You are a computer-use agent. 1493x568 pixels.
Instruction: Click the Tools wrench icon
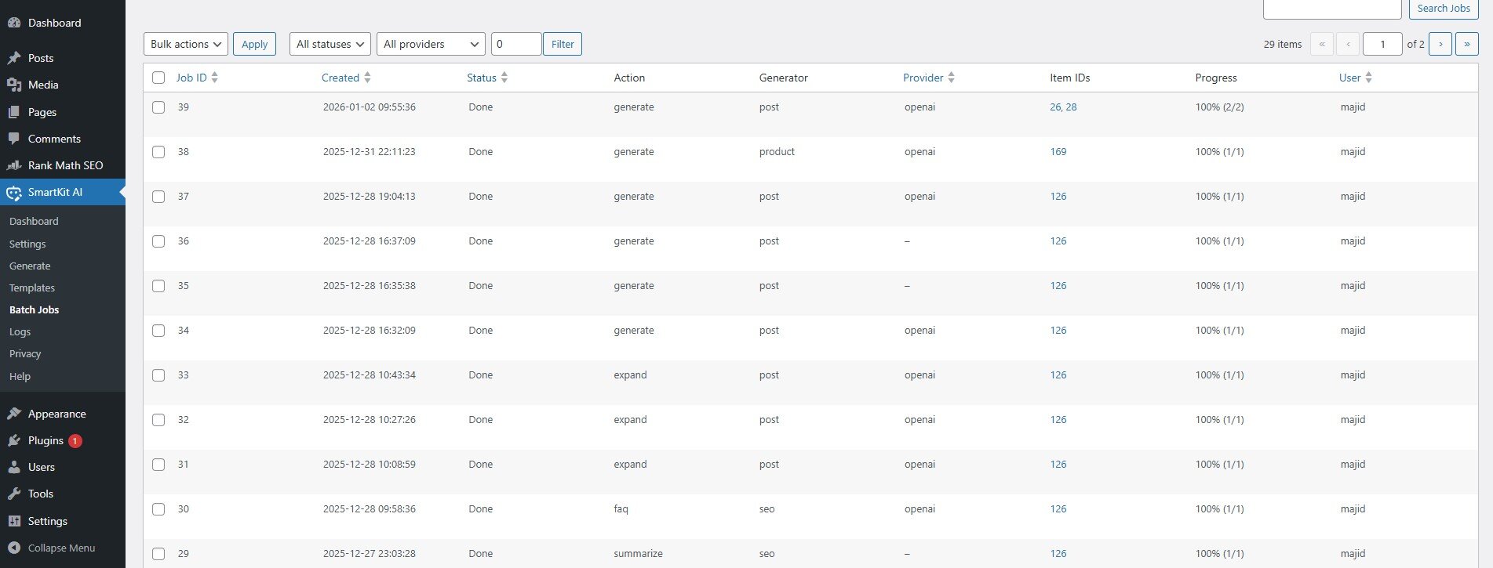click(x=14, y=494)
